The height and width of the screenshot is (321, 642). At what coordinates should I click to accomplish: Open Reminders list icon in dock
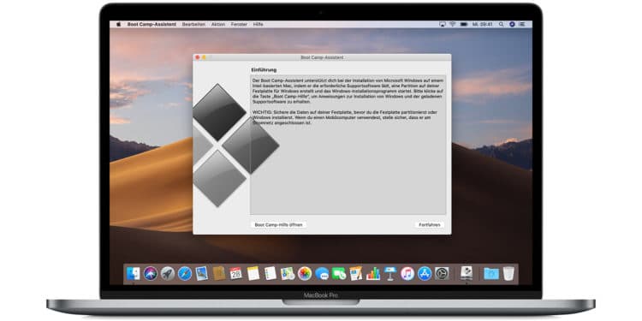[x=270, y=273]
